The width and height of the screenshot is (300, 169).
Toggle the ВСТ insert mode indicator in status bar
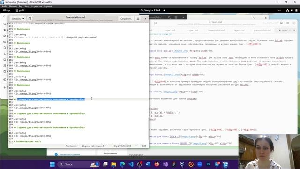(x=144, y=146)
